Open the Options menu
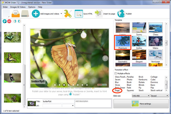171x114 pixels. pyautogui.click(x=32, y=7)
